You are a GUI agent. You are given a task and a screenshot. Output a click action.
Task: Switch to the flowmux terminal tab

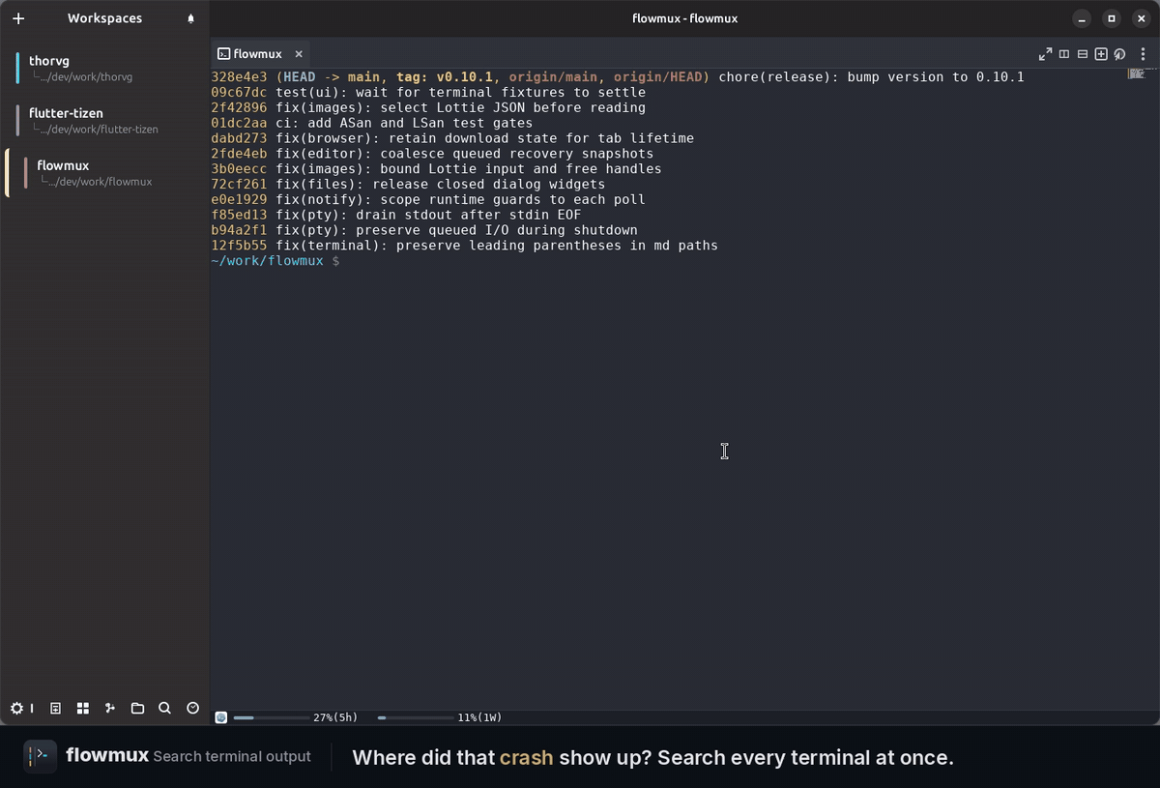coord(258,54)
